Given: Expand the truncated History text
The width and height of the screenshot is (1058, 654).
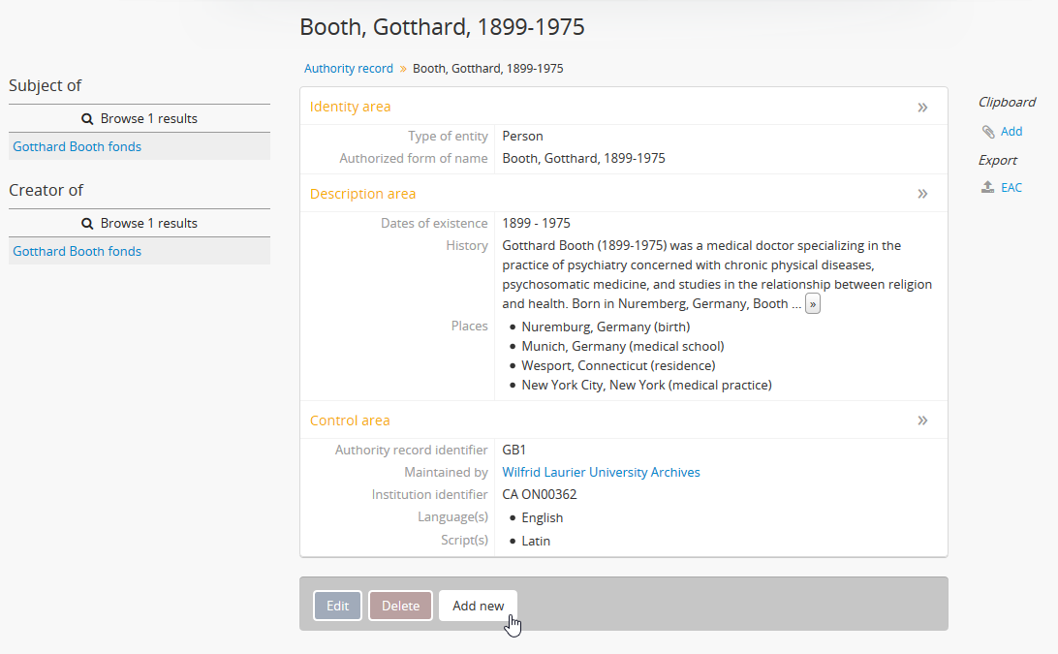Looking at the screenshot, I should tap(812, 304).
